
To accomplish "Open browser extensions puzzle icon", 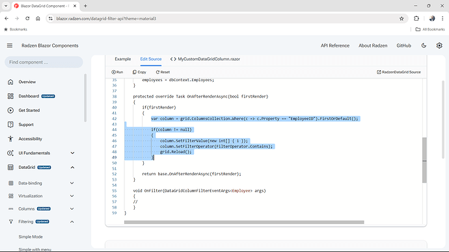I will point(416,19).
